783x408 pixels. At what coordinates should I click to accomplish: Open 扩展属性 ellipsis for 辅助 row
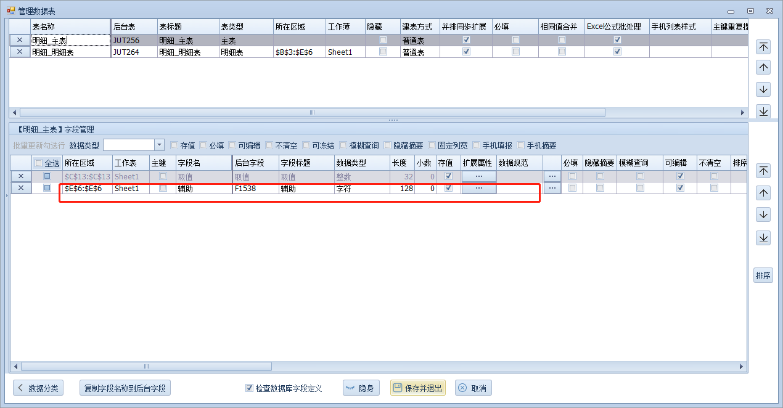(x=478, y=188)
